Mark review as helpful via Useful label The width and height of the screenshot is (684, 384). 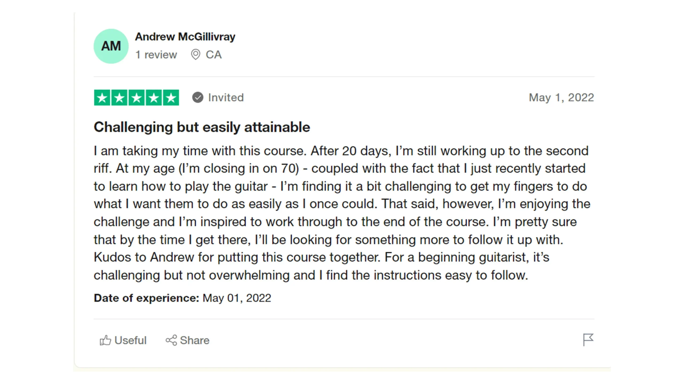pyautogui.click(x=130, y=340)
